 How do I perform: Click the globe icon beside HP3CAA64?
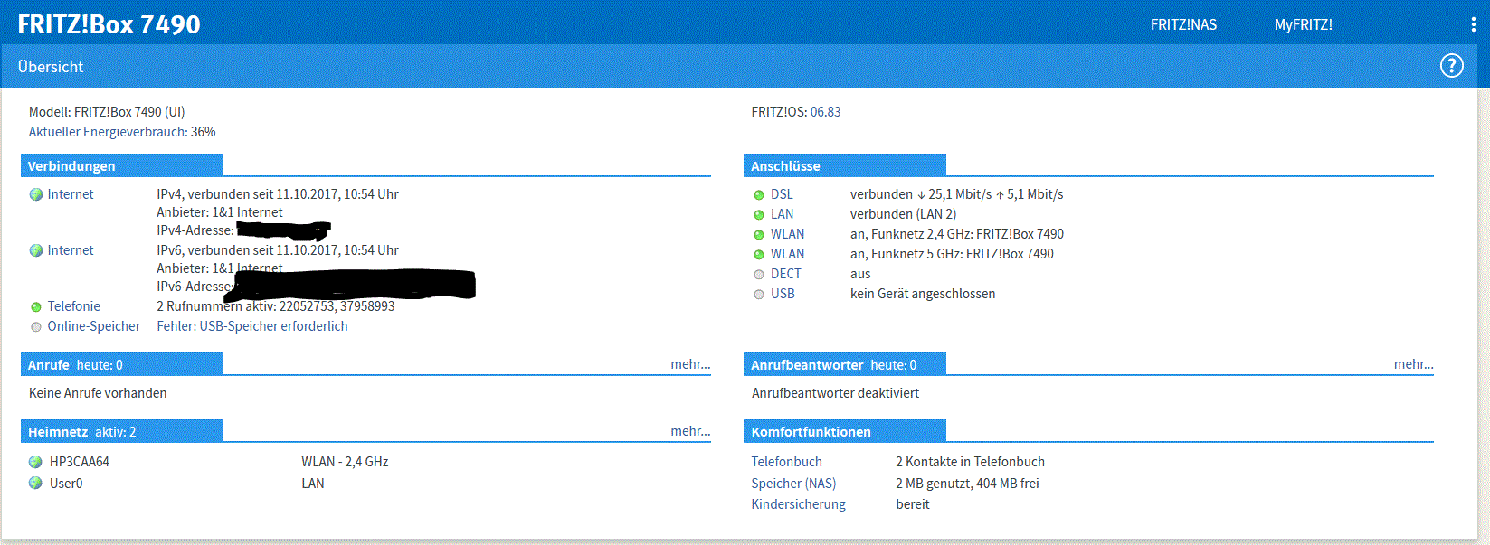pos(35,462)
